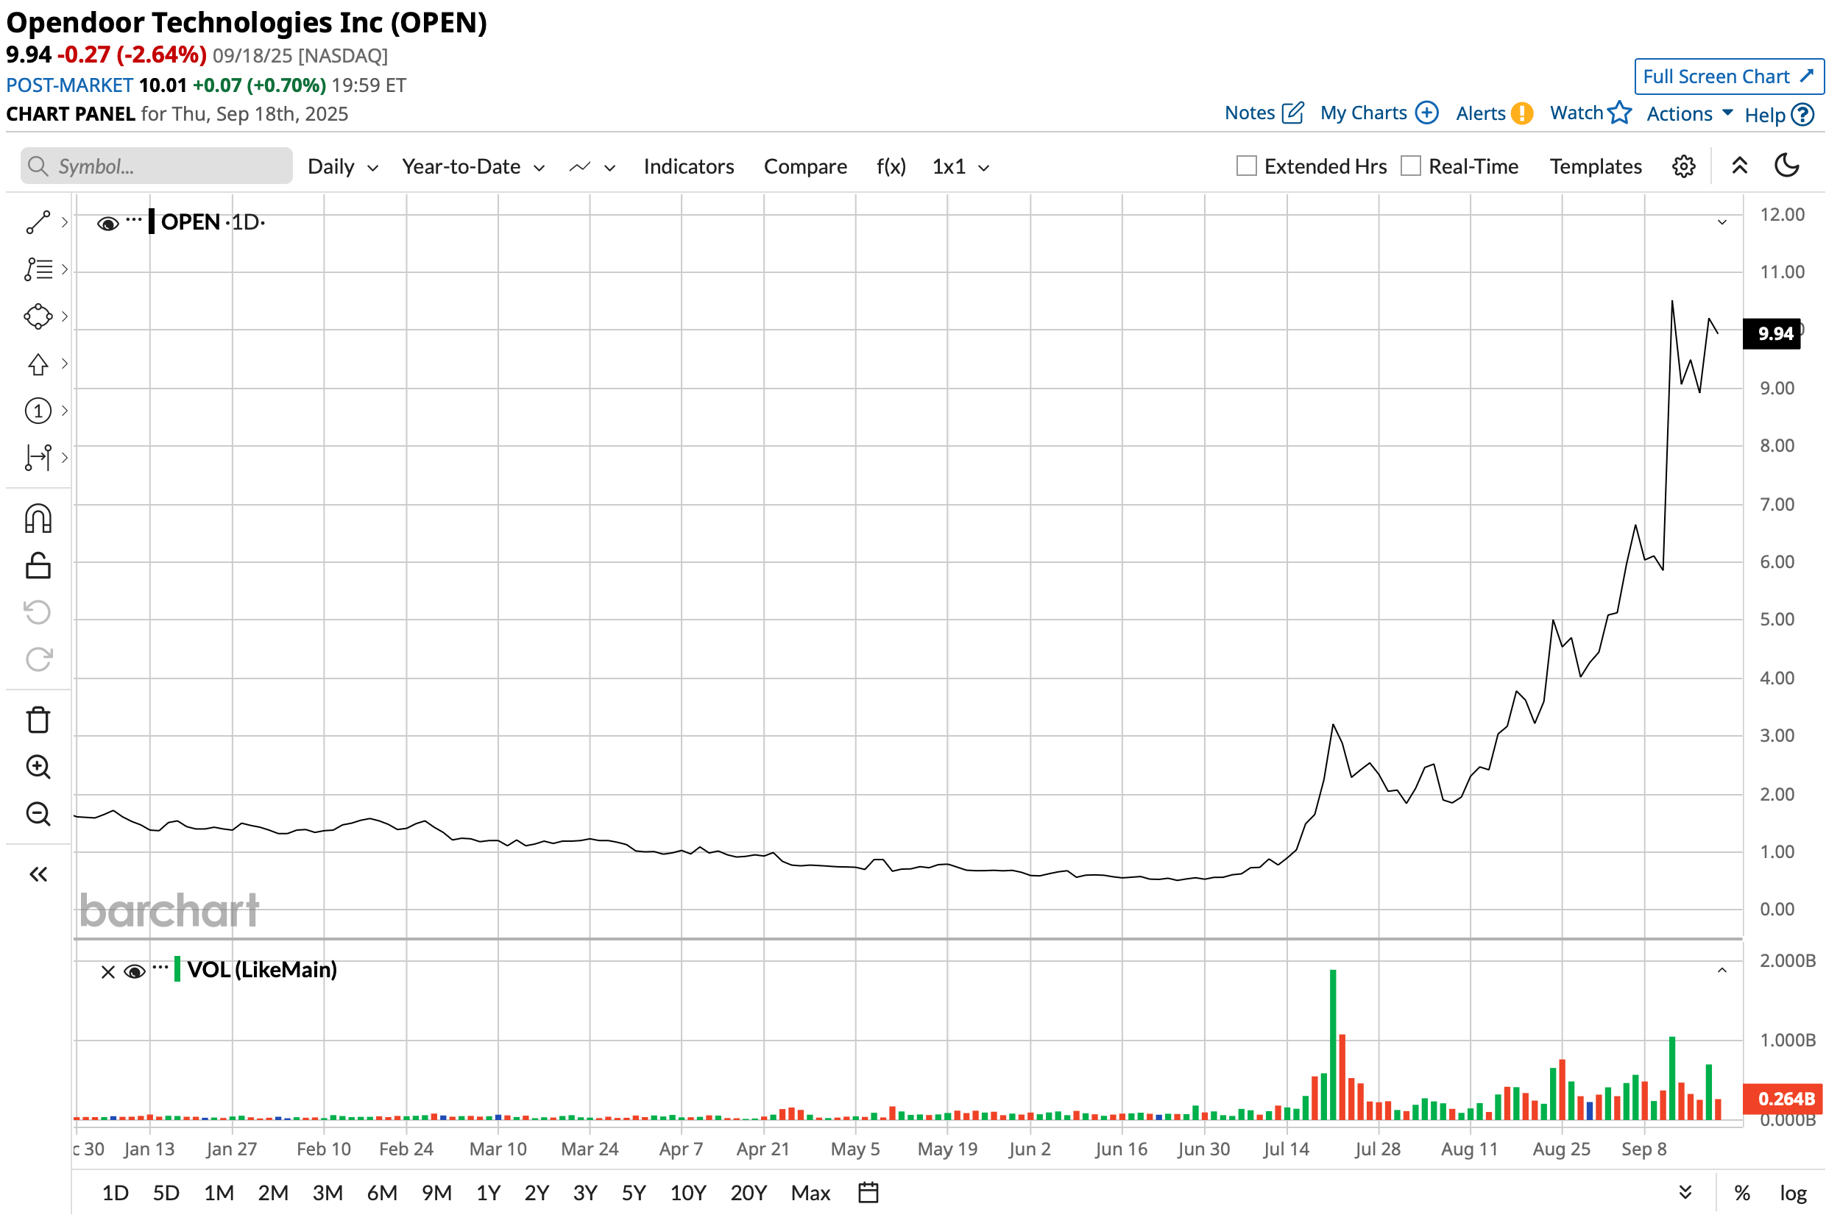Switch to dark mode moon icon
Image resolution: width=1840 pixels, height=1226 pixels.
point(1786,166)
